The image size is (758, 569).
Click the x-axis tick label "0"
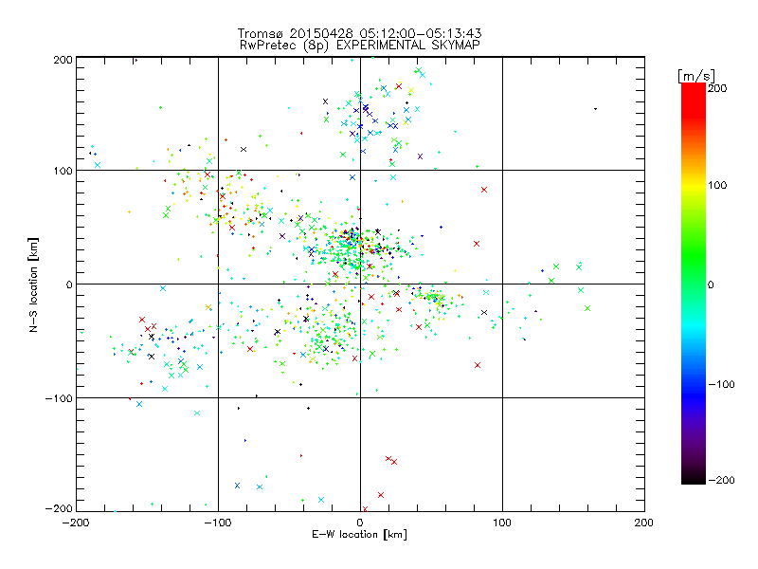360,523
